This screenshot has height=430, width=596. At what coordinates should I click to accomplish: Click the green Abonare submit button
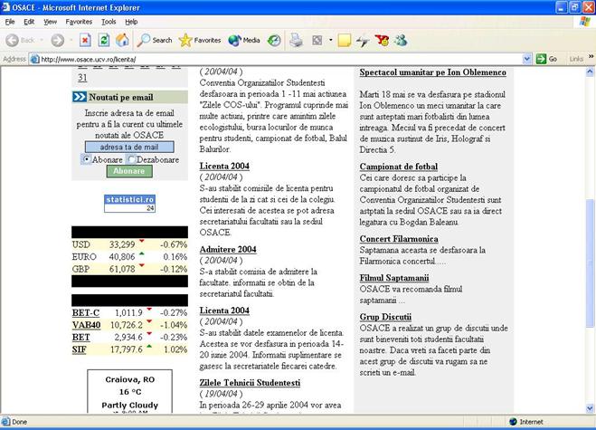128,171
